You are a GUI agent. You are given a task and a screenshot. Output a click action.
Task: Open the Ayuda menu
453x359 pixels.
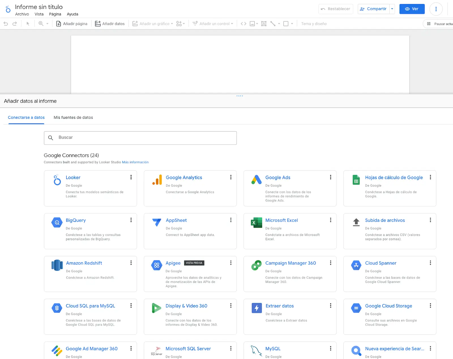coord(72,14)
